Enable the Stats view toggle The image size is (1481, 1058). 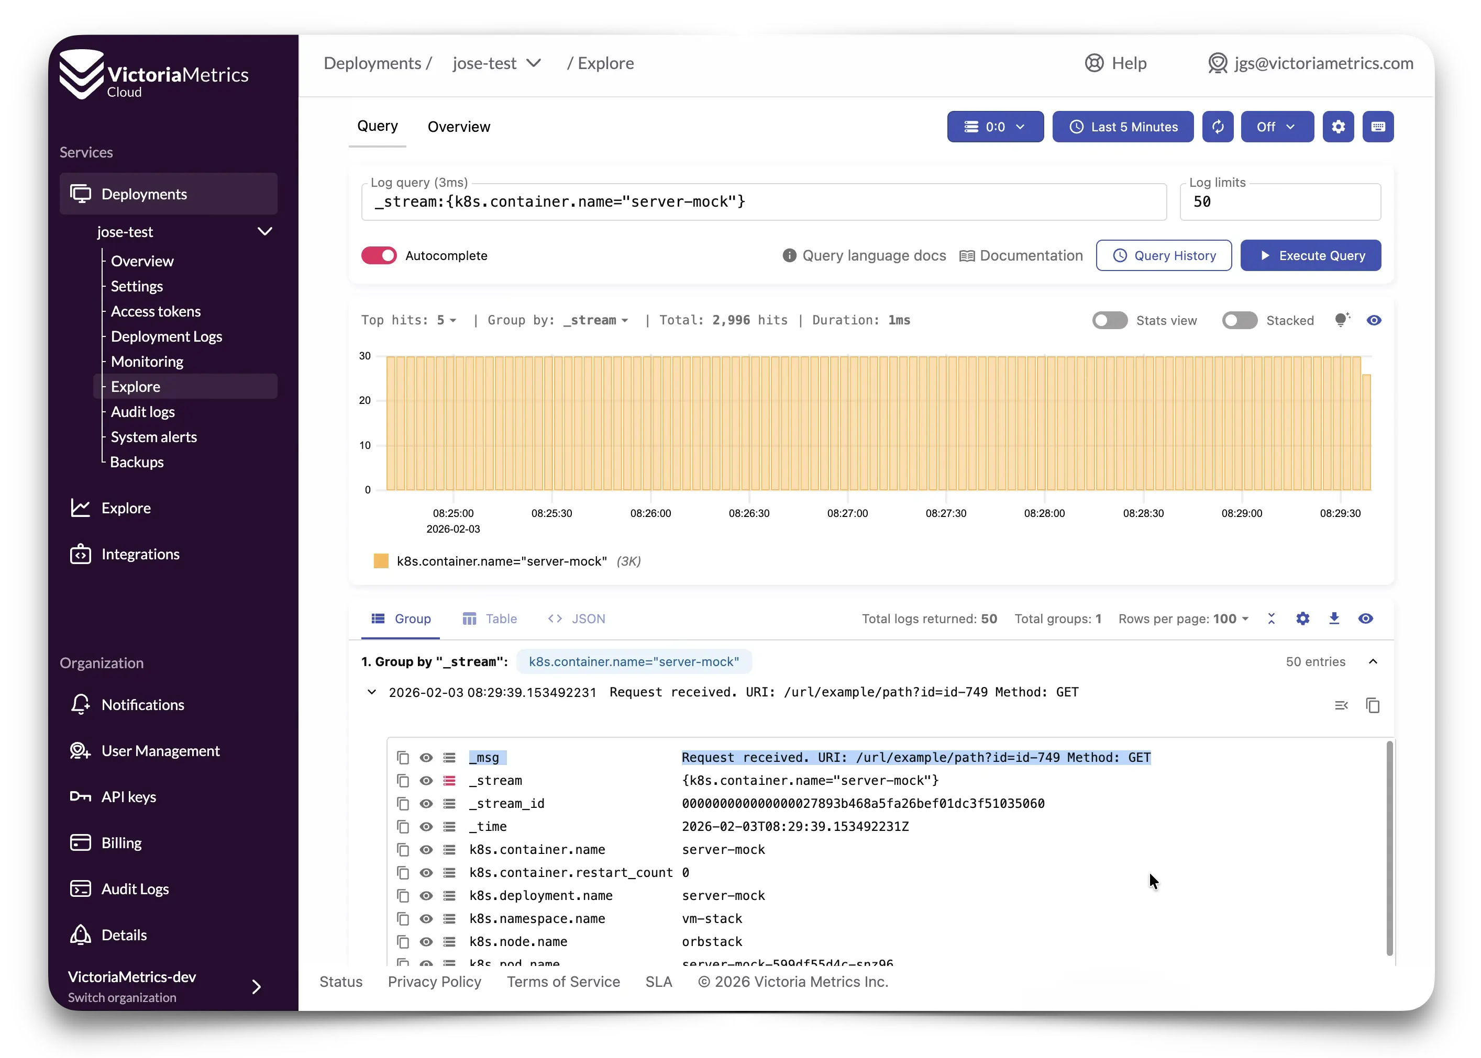(1110, 320)
